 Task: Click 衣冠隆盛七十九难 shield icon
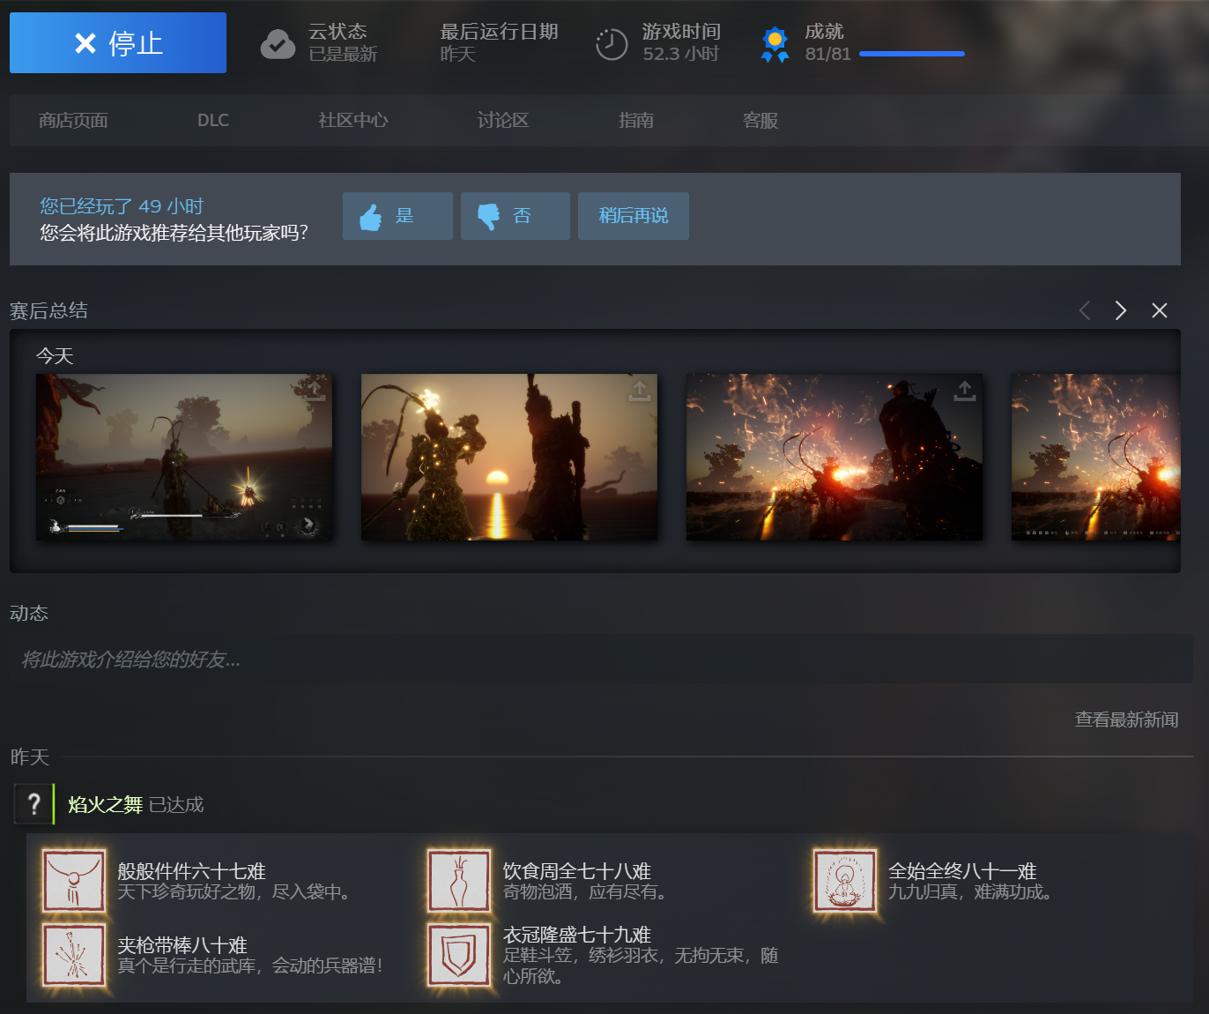pyautogui.click(x=459, y=955)
